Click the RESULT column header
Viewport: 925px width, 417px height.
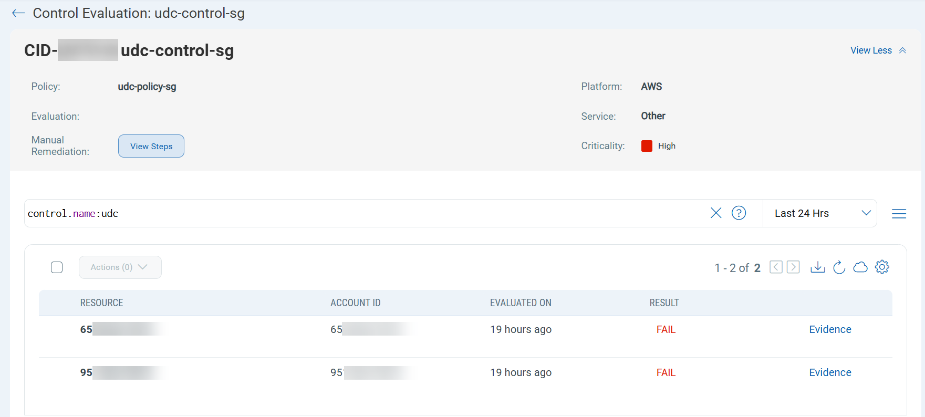click(x=664, y=303)
